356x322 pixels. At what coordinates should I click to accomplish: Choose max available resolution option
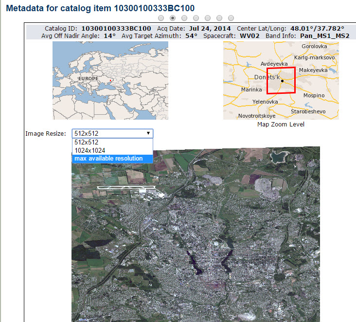(113, 159)
